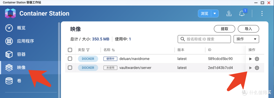Run container from deluan/navidrome play icon
The width and height of the screenshot is (274, 98).
(250, 59)
